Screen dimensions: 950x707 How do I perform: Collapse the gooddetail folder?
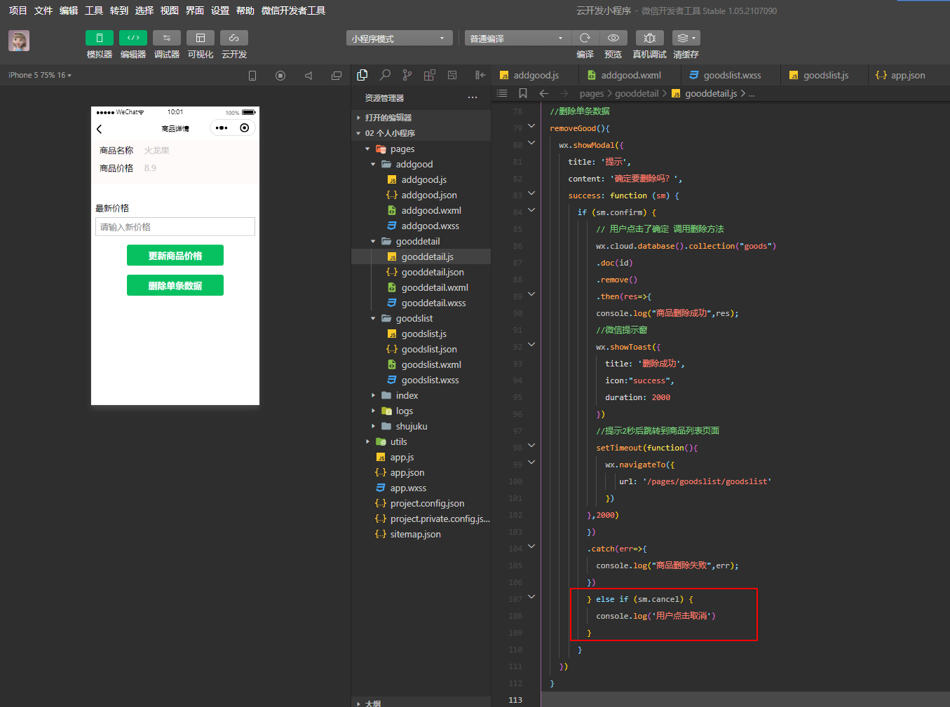pos(421,241)
